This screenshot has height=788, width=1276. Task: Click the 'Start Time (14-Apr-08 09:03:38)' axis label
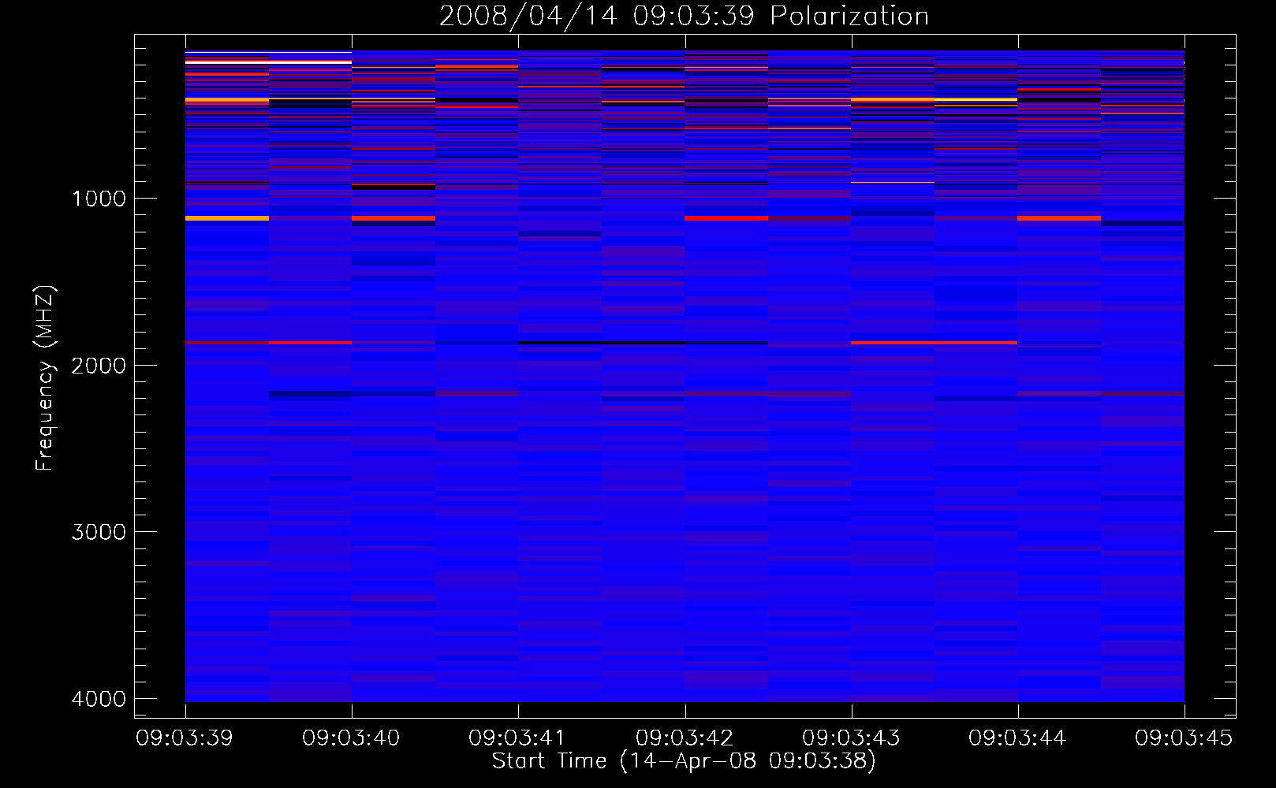pyautogui.click(x=684, y=761)
